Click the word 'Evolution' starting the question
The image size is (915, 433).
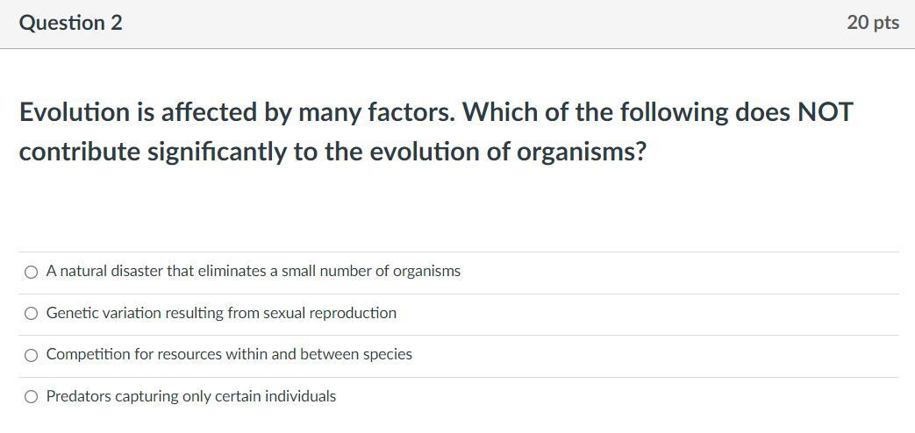tap(74, 112)
